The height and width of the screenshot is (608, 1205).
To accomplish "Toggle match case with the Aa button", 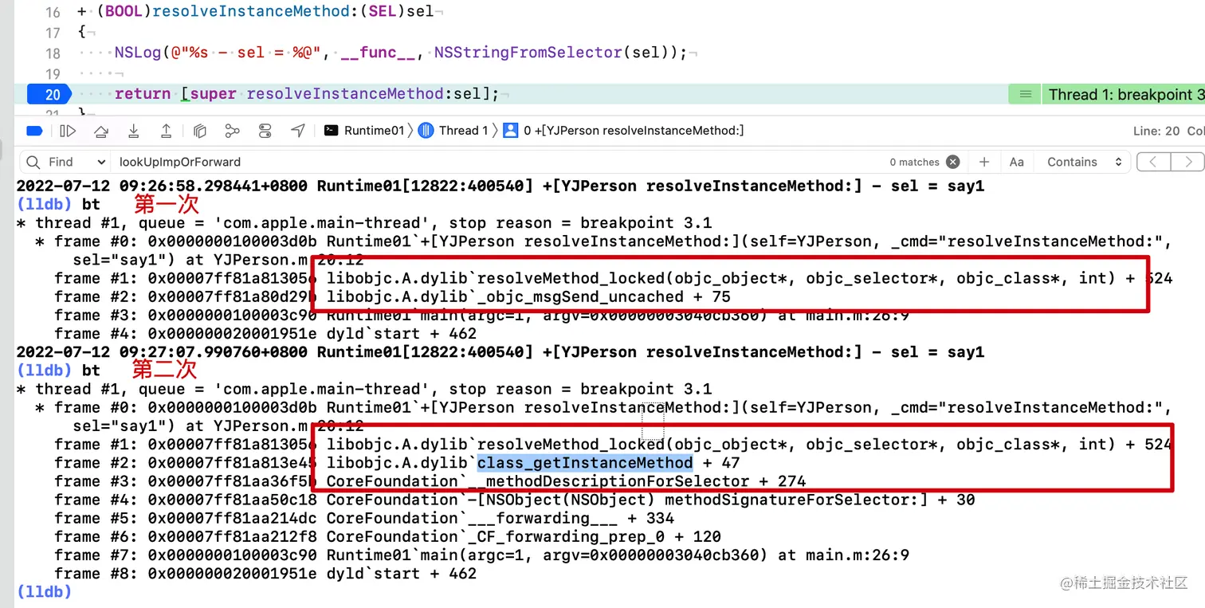I will [x=1016, y=162].
